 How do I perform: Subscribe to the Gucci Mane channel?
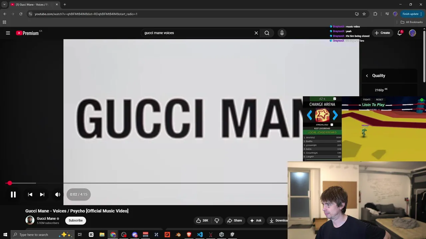[76, 220]
